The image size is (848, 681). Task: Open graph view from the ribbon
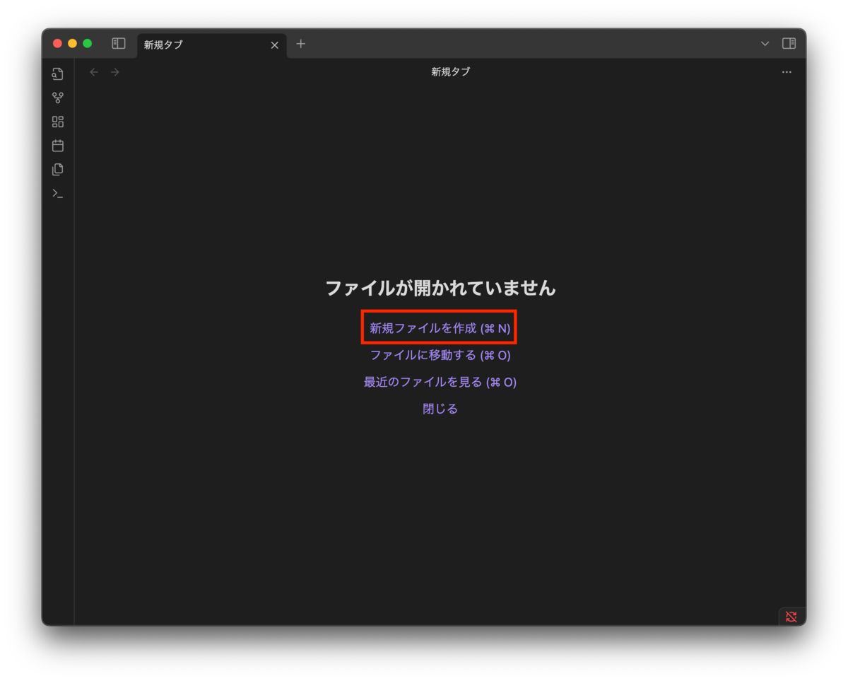tap(58, 98)
